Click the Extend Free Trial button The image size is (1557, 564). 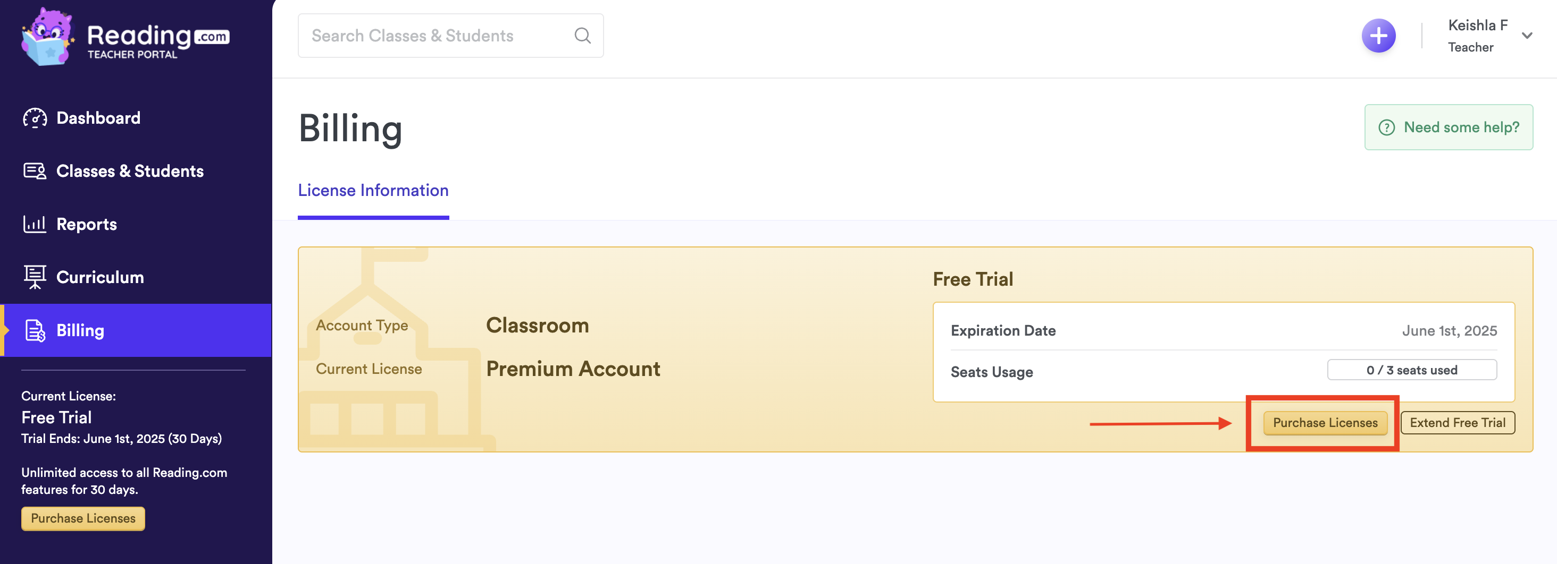(x=1457, y=423)
